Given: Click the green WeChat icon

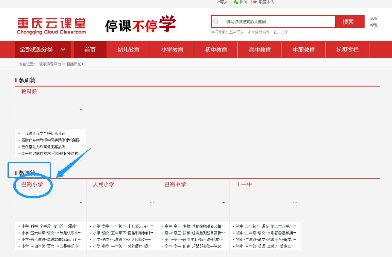Looking at the screenshot, I should [x=236, y=2].
